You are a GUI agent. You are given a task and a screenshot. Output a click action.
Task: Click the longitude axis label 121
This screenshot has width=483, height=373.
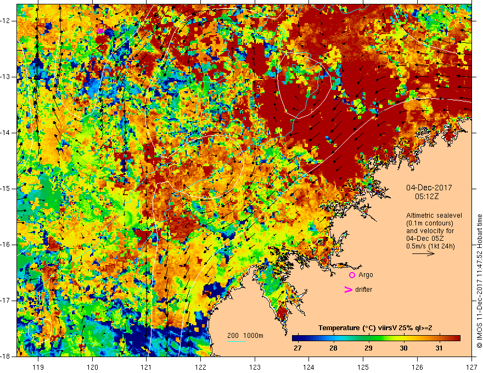[147, 367]
